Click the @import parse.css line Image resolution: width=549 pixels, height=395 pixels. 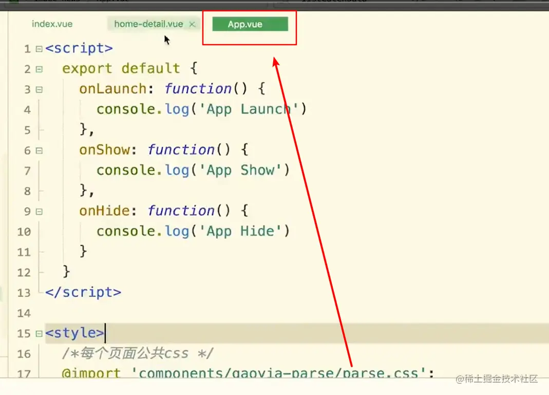point(248,372)
